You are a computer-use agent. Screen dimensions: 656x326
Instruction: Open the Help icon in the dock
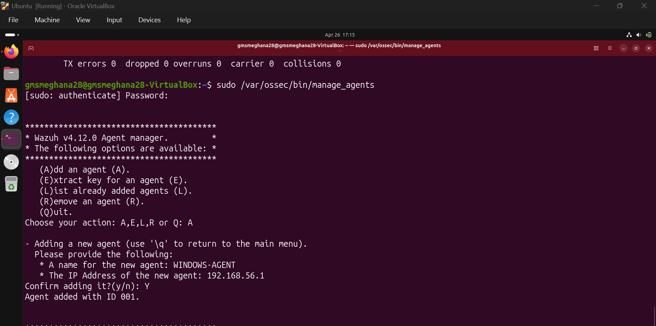tap(11, 117)
